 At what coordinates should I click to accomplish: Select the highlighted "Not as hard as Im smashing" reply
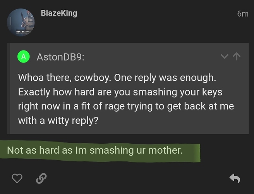click(x=95, y=150)
